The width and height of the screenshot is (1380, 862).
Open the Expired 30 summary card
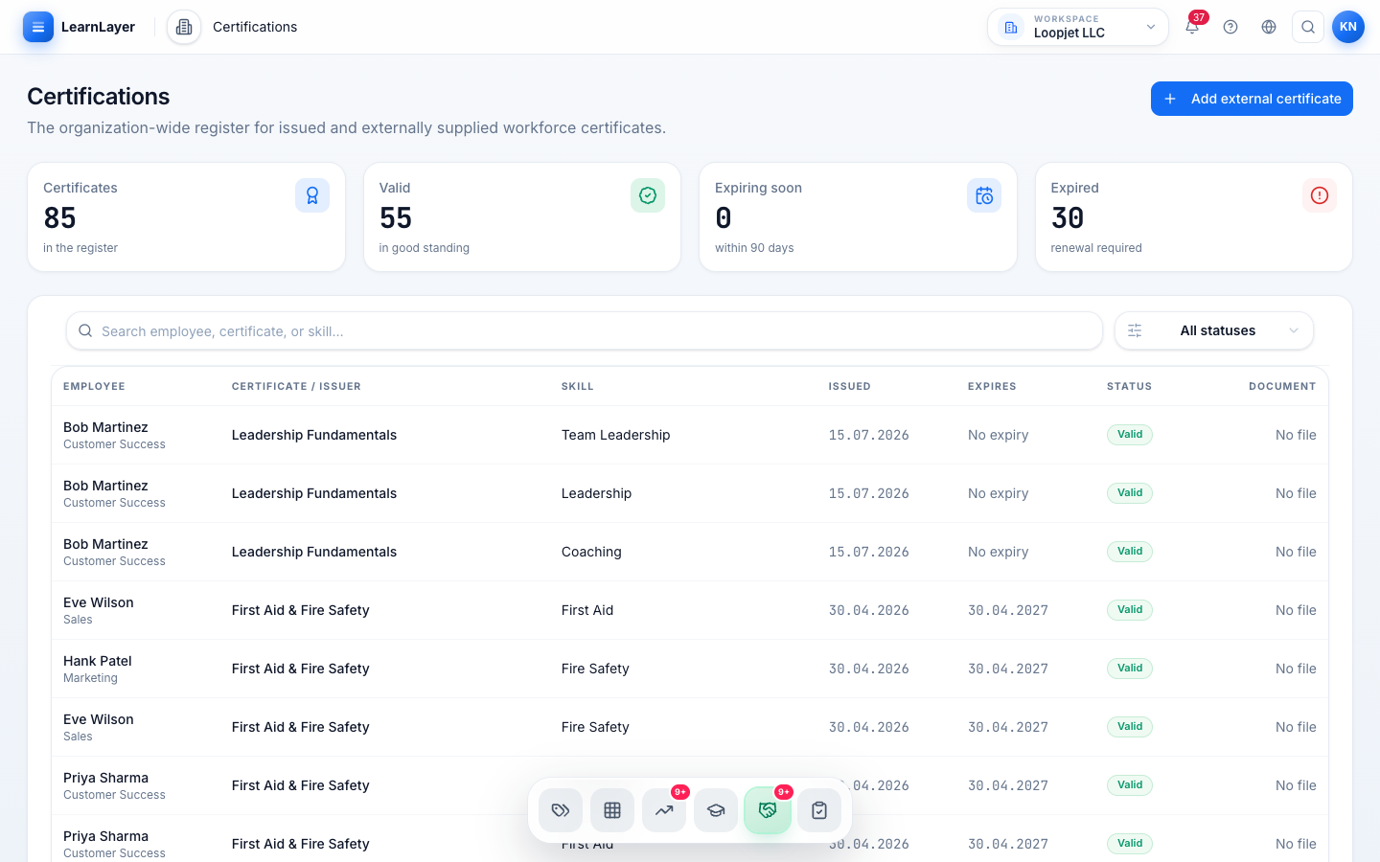[1194, 217]
